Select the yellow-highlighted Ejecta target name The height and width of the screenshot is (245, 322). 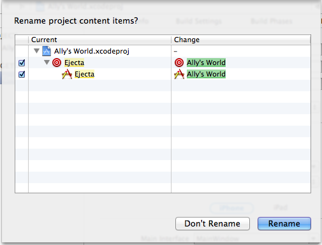point(75,63)
